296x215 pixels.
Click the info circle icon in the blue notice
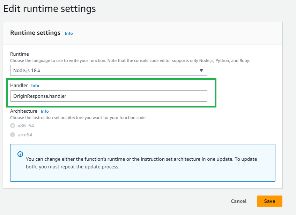coord(20,154)
